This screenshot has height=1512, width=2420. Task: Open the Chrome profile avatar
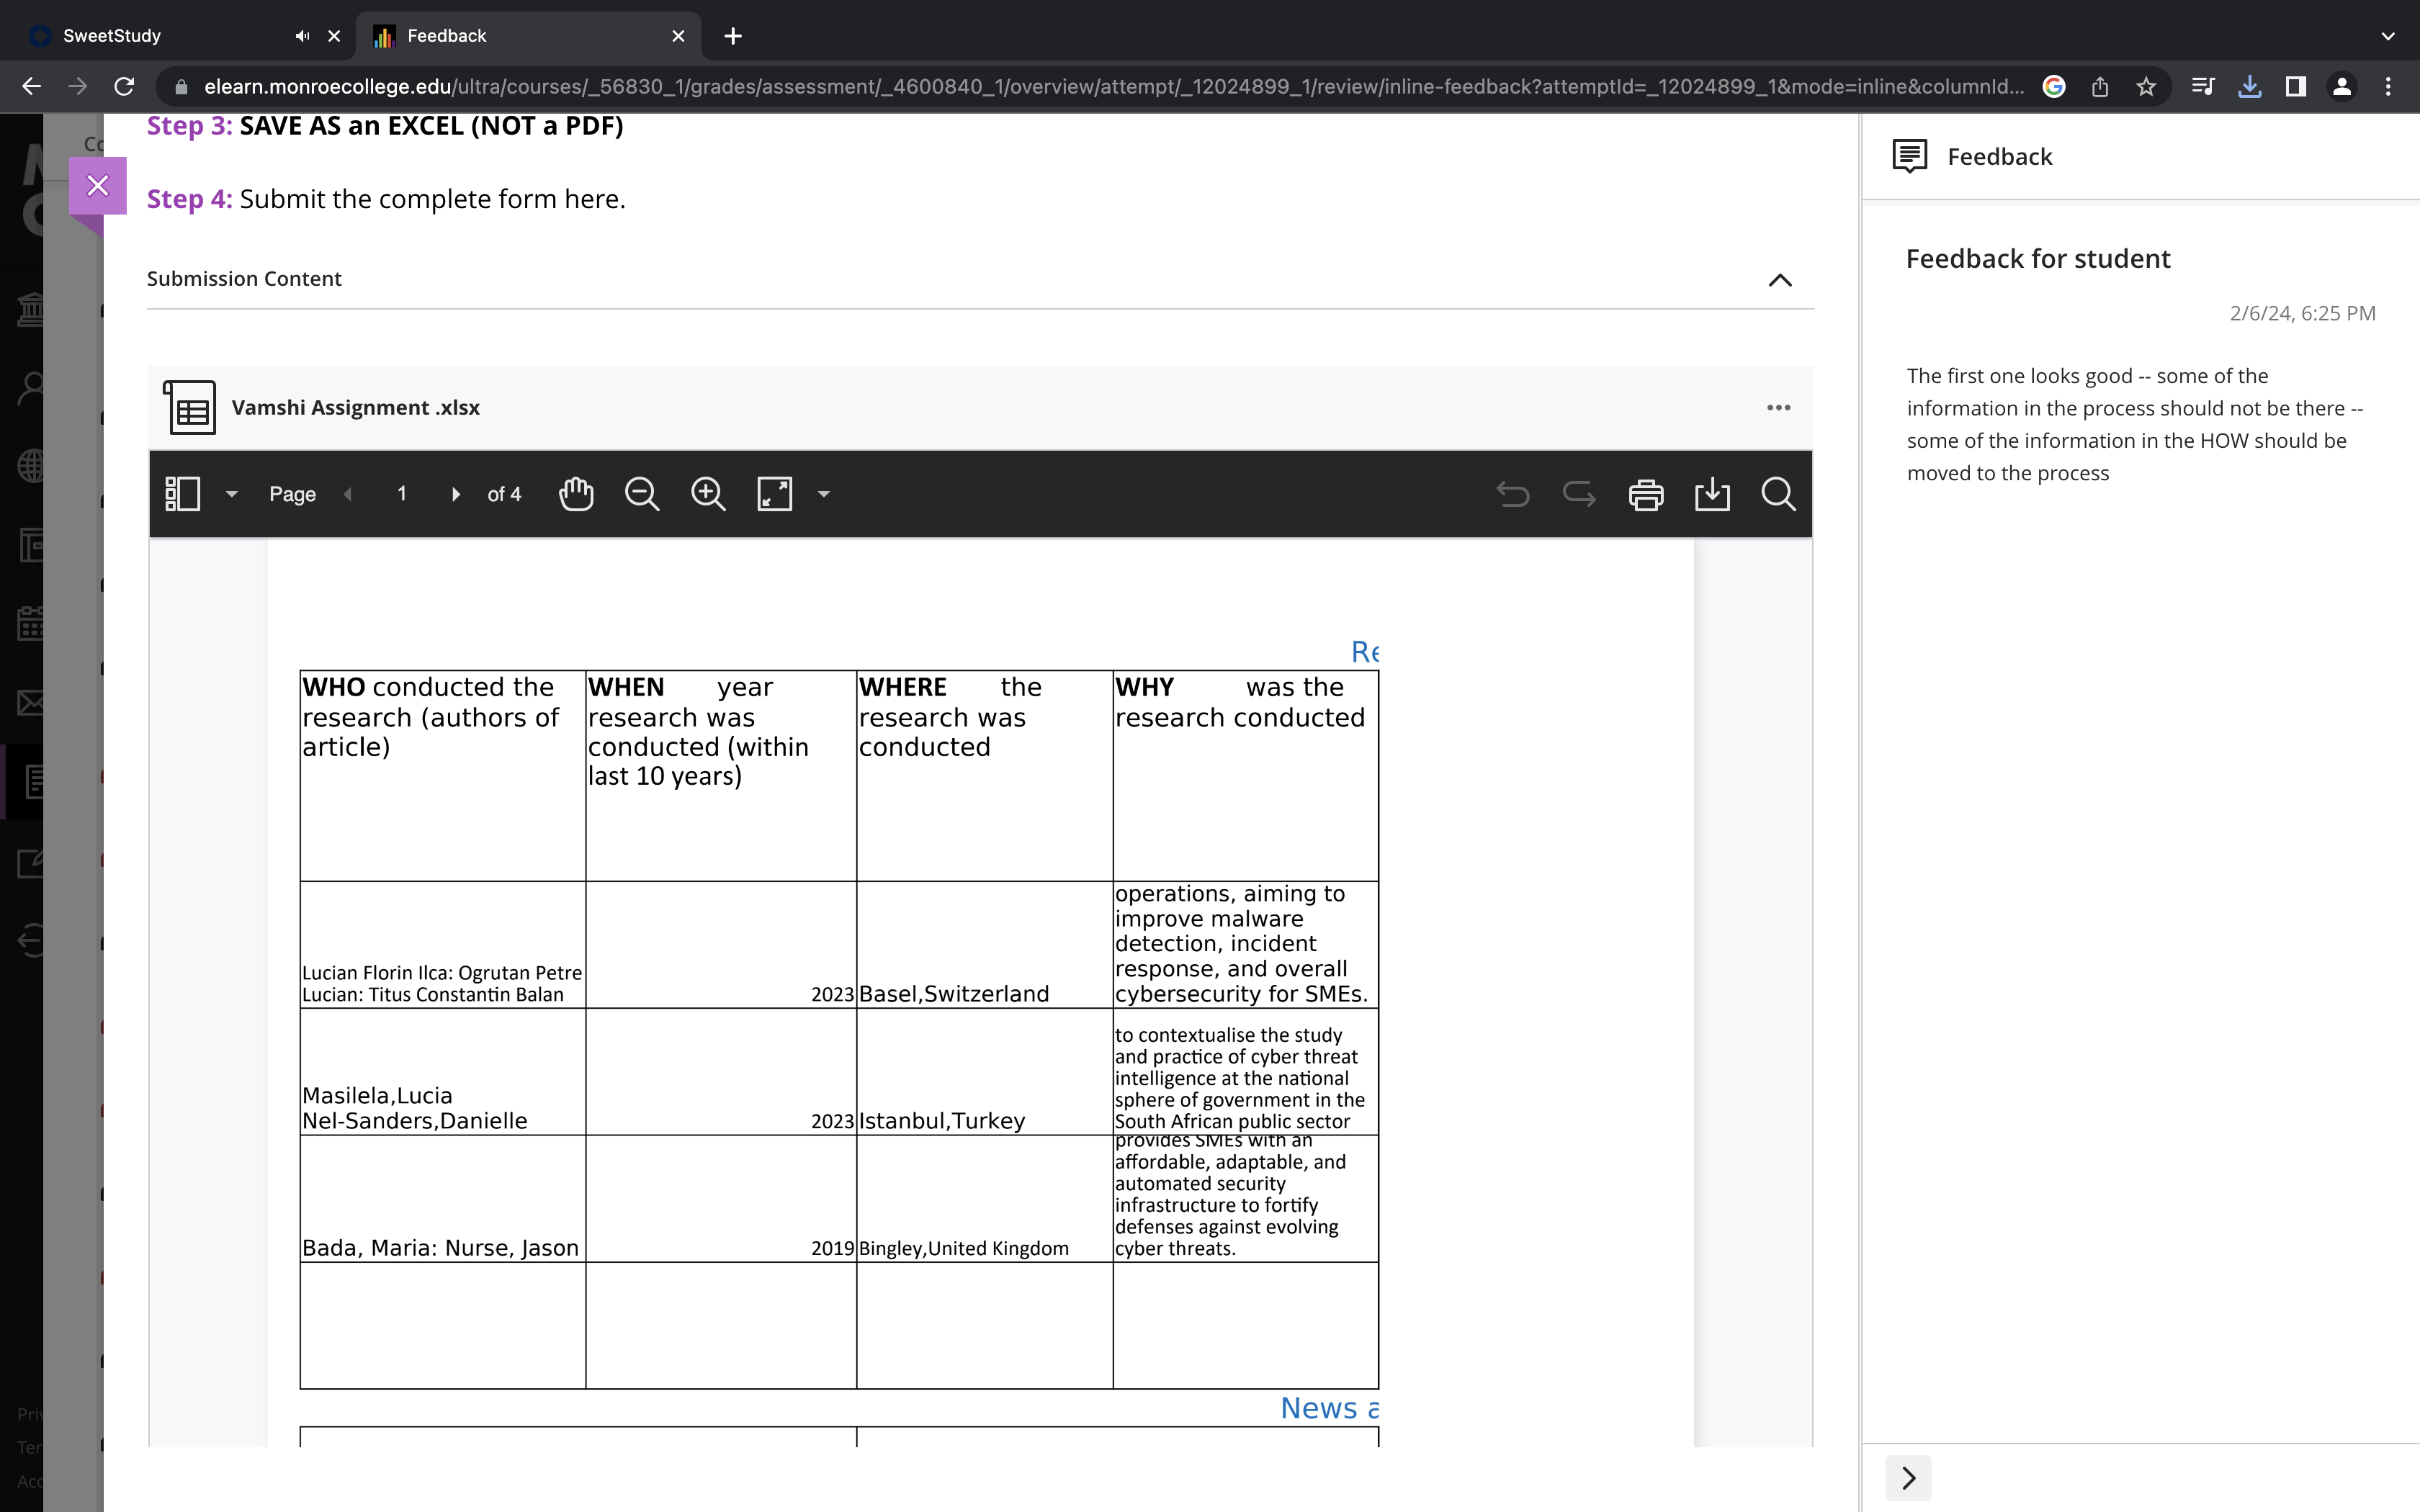coord(2342,87)
